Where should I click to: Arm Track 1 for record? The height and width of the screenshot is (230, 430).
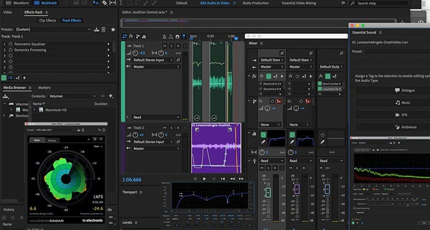pyautogui.click(x=178, y=46)
